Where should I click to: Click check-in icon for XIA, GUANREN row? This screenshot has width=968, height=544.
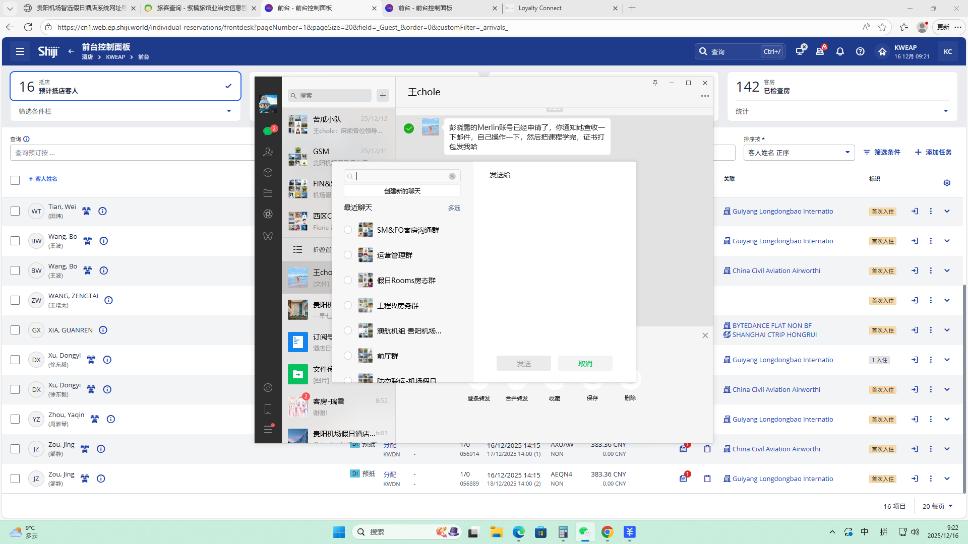pyautogui.click(x=915, y=330)
